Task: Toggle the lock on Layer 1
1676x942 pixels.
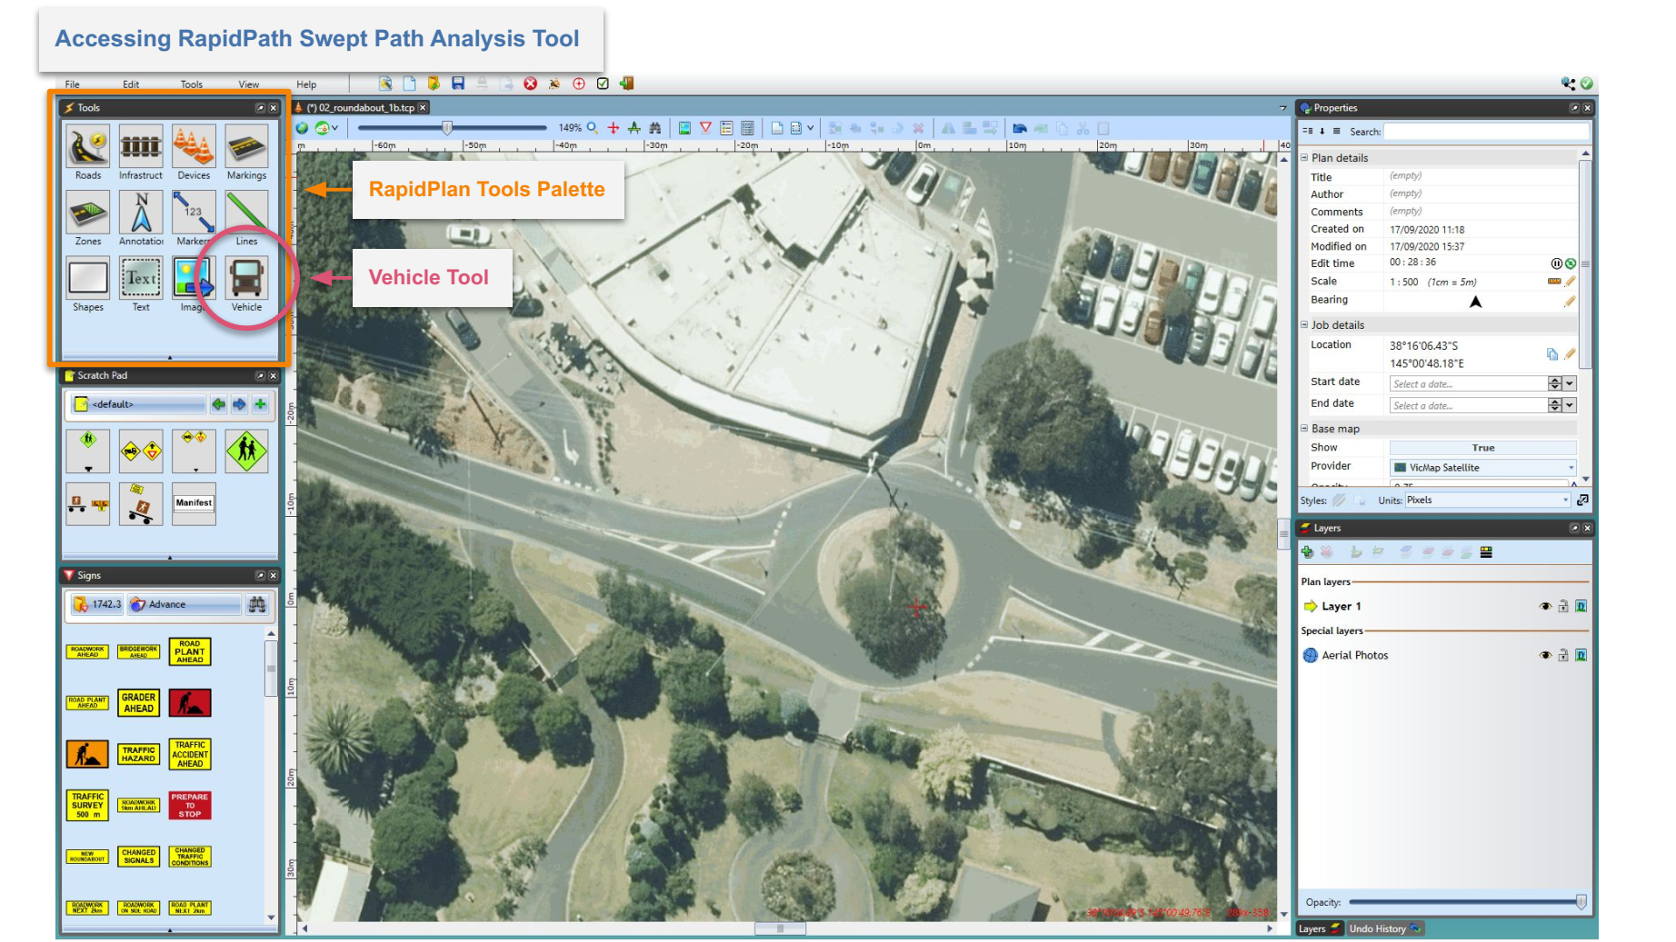Action: 1563,606
